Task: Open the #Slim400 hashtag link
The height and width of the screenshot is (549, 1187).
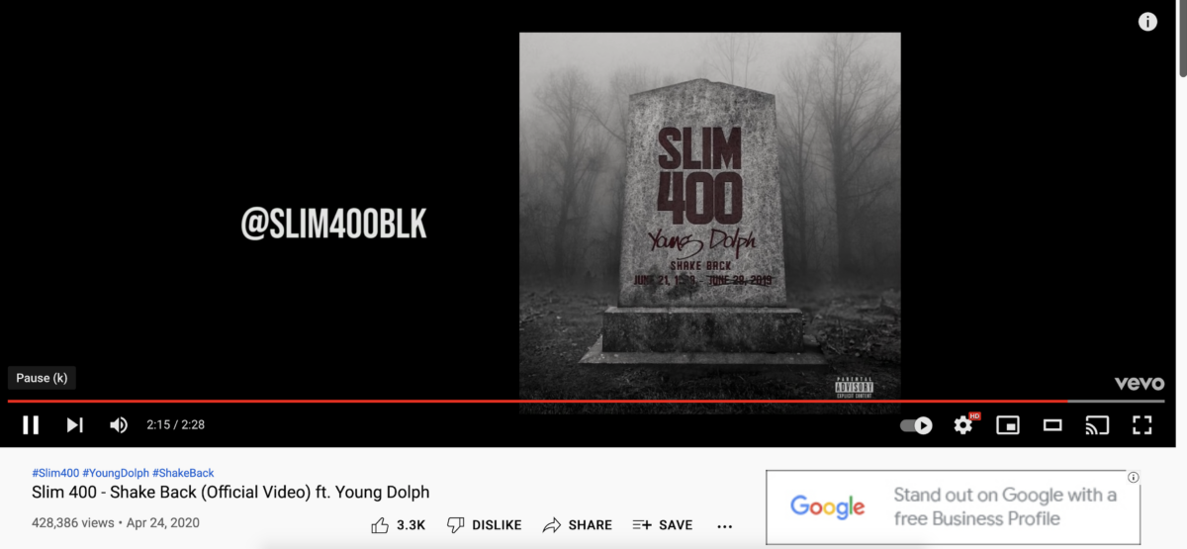Action: (55, 473)
